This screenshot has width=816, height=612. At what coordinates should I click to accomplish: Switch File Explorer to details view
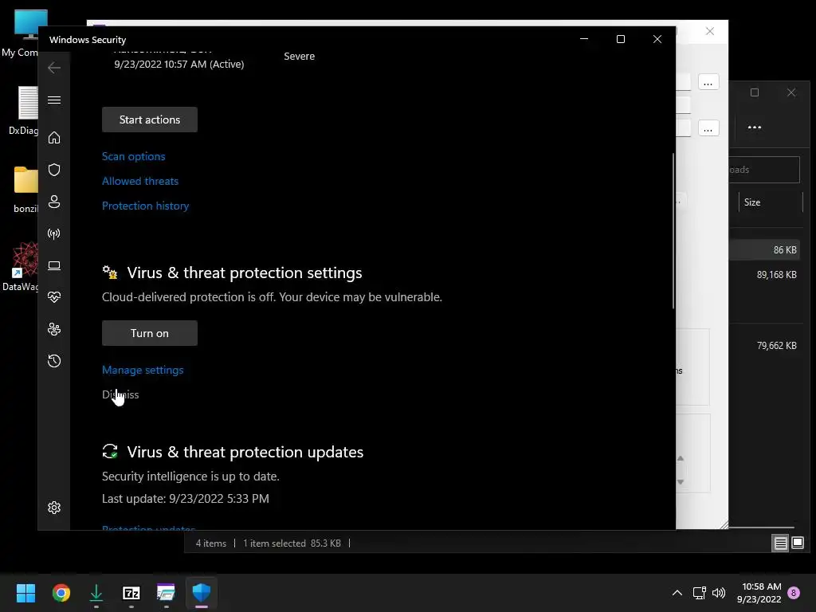(x=781, y=543)
